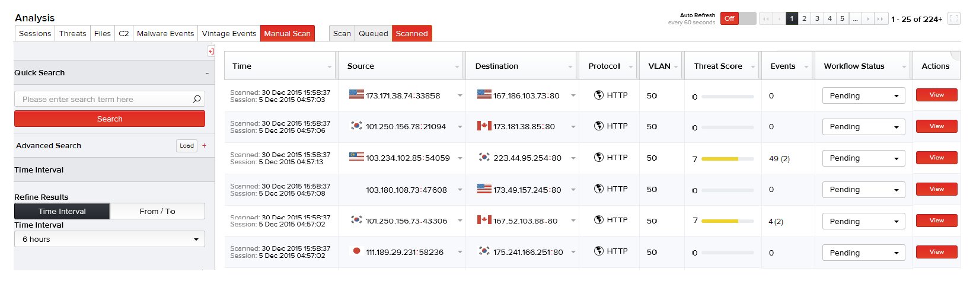Click the HTTP globe icon in first row
This screenshot has width=973, height=281.
click(x=598, y=95)
